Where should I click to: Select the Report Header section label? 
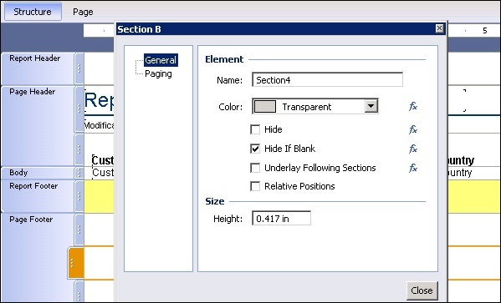(x=35, y=58)
